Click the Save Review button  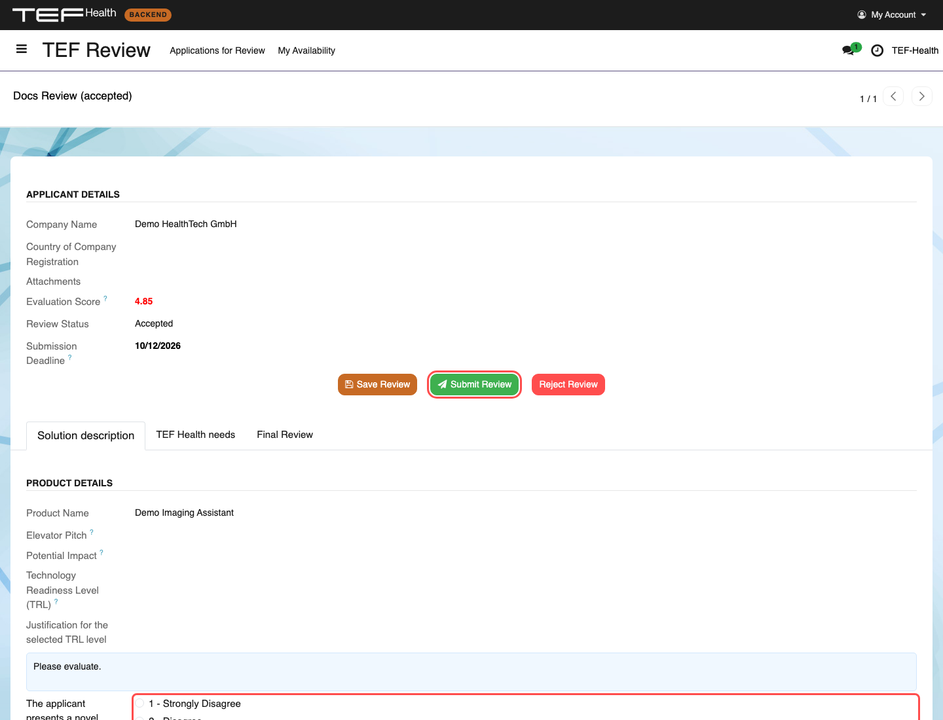point(377,385)
